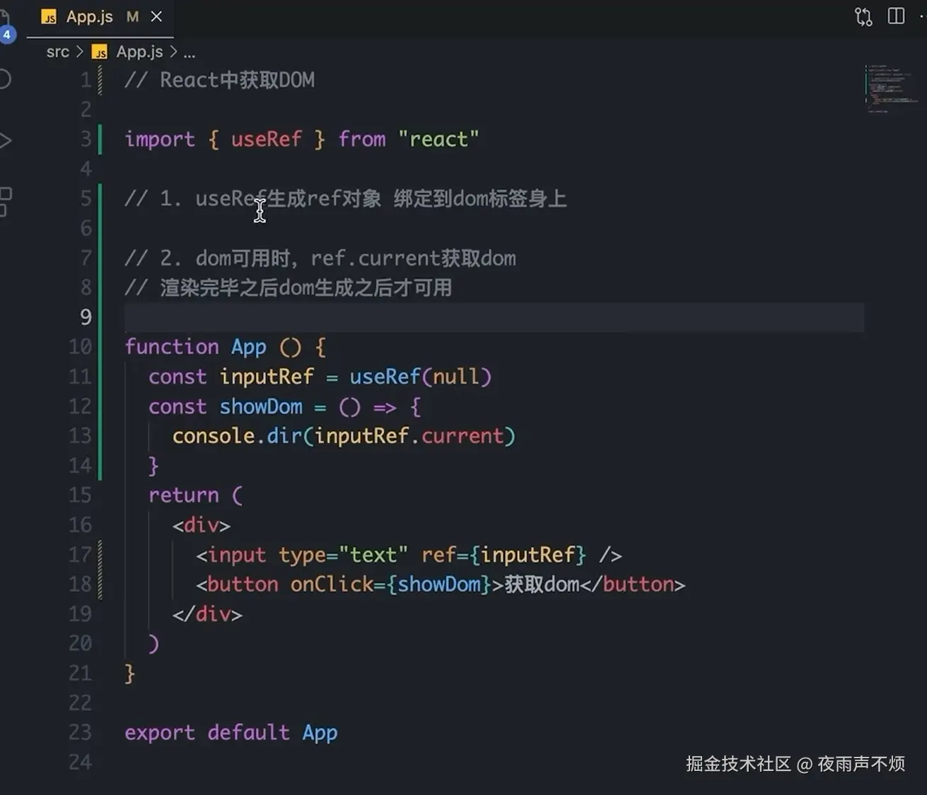The height and width of the screenshot is (795, 927).
Task: Click the function keyword on line 10
Action: click(x=172, y=347)
